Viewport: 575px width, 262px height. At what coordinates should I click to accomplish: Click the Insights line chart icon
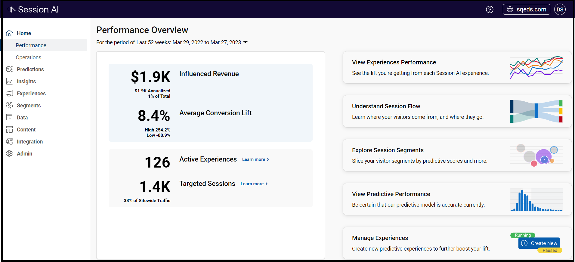[10, 81]
